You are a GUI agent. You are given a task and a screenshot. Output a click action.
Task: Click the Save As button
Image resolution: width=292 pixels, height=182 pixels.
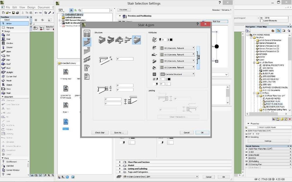[x=119, y=133]
